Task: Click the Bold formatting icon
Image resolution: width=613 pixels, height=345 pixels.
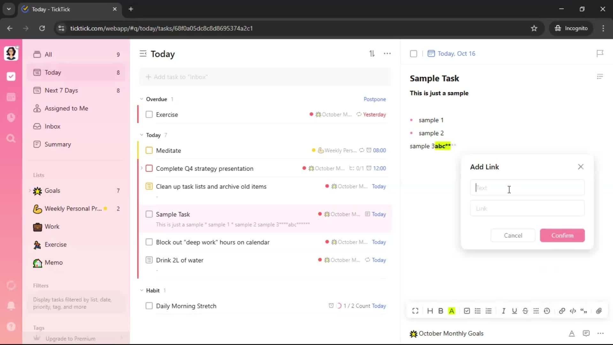Action: tap(441, 311)
